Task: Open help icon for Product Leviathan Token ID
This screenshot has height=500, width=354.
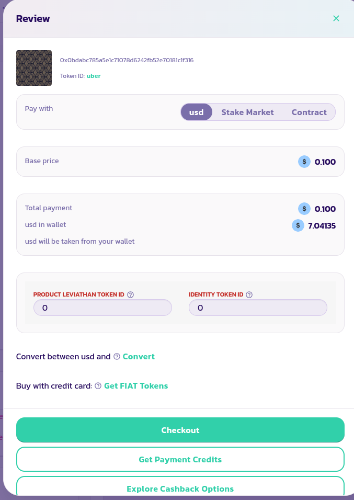Action: (131, 294)
